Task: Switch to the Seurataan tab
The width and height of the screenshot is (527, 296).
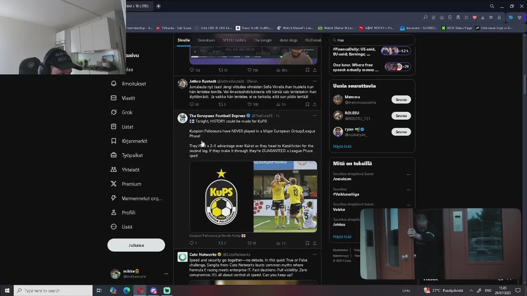Action: click(x=206, y=40)
